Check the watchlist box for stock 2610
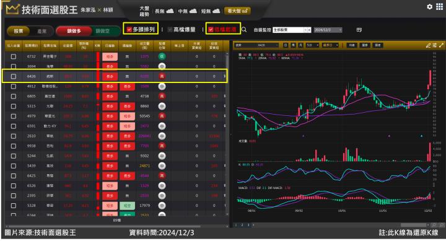This screenshot has height=241, width=446. (x=14, y=136)
